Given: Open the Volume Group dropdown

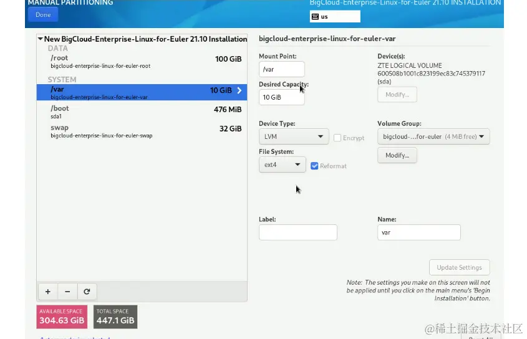Looking at the screenshot, I should pos(433,136).
